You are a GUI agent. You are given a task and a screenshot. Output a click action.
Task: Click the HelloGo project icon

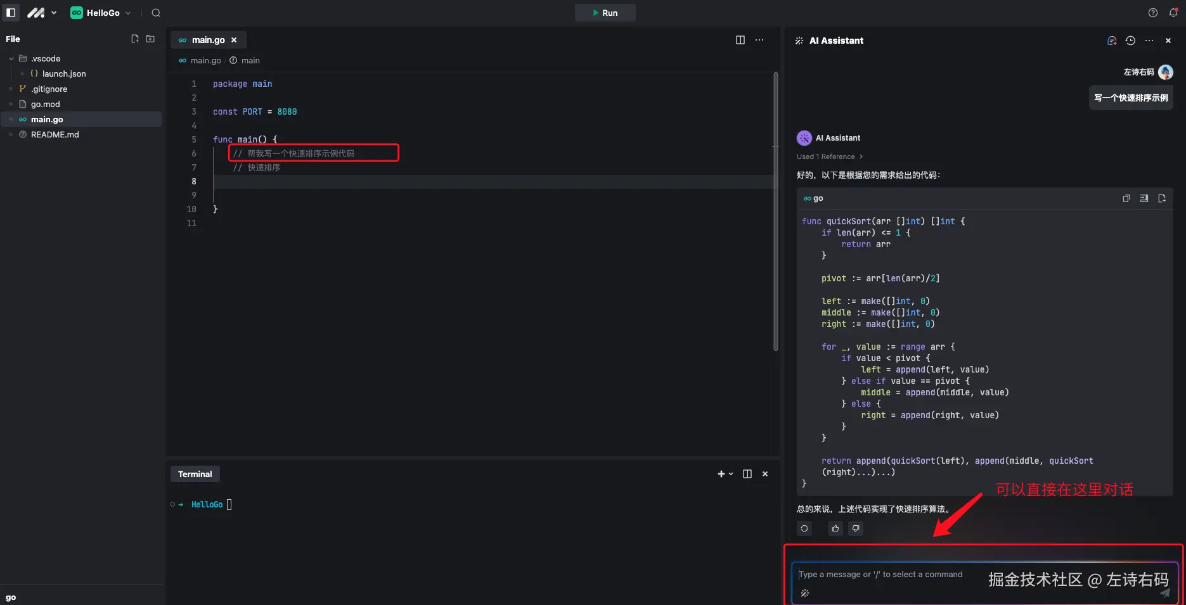(77, 13)
